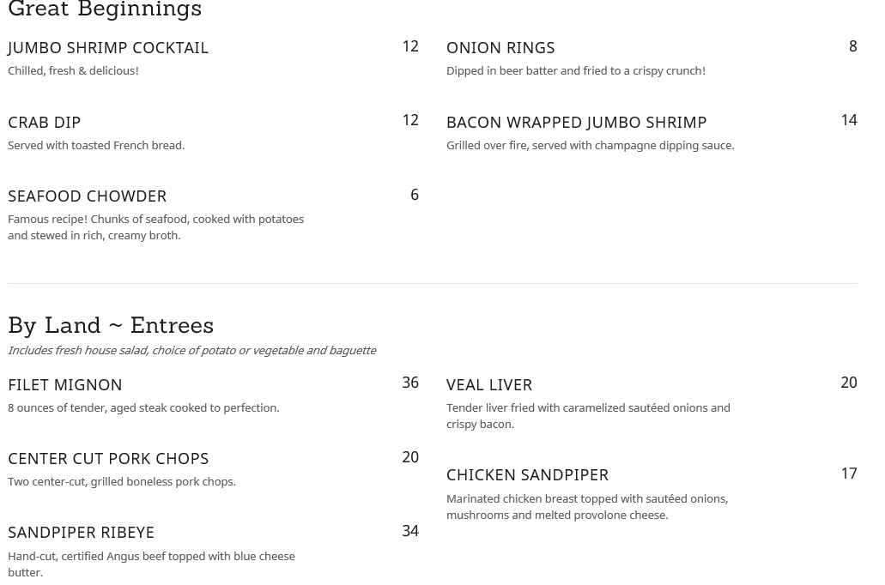Click the Bacon Wrapped Shrimp price 14

coord(849,120)
